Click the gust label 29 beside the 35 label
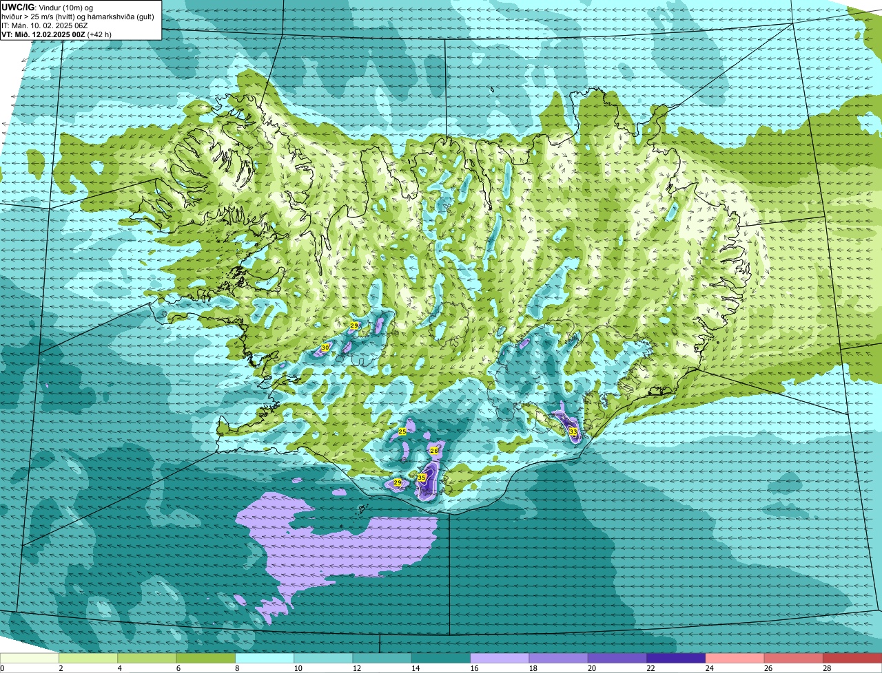Image resolution: width=882 pixels, height=673 pixels. 398,483
